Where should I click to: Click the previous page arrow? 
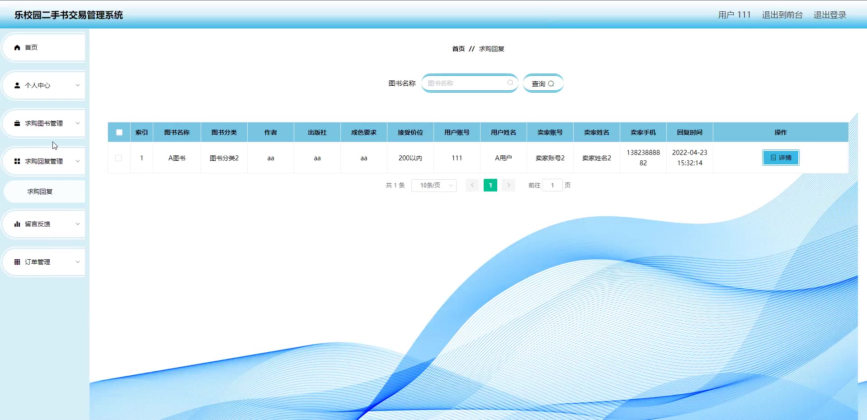pyautogui.click(x=472, y=185)
